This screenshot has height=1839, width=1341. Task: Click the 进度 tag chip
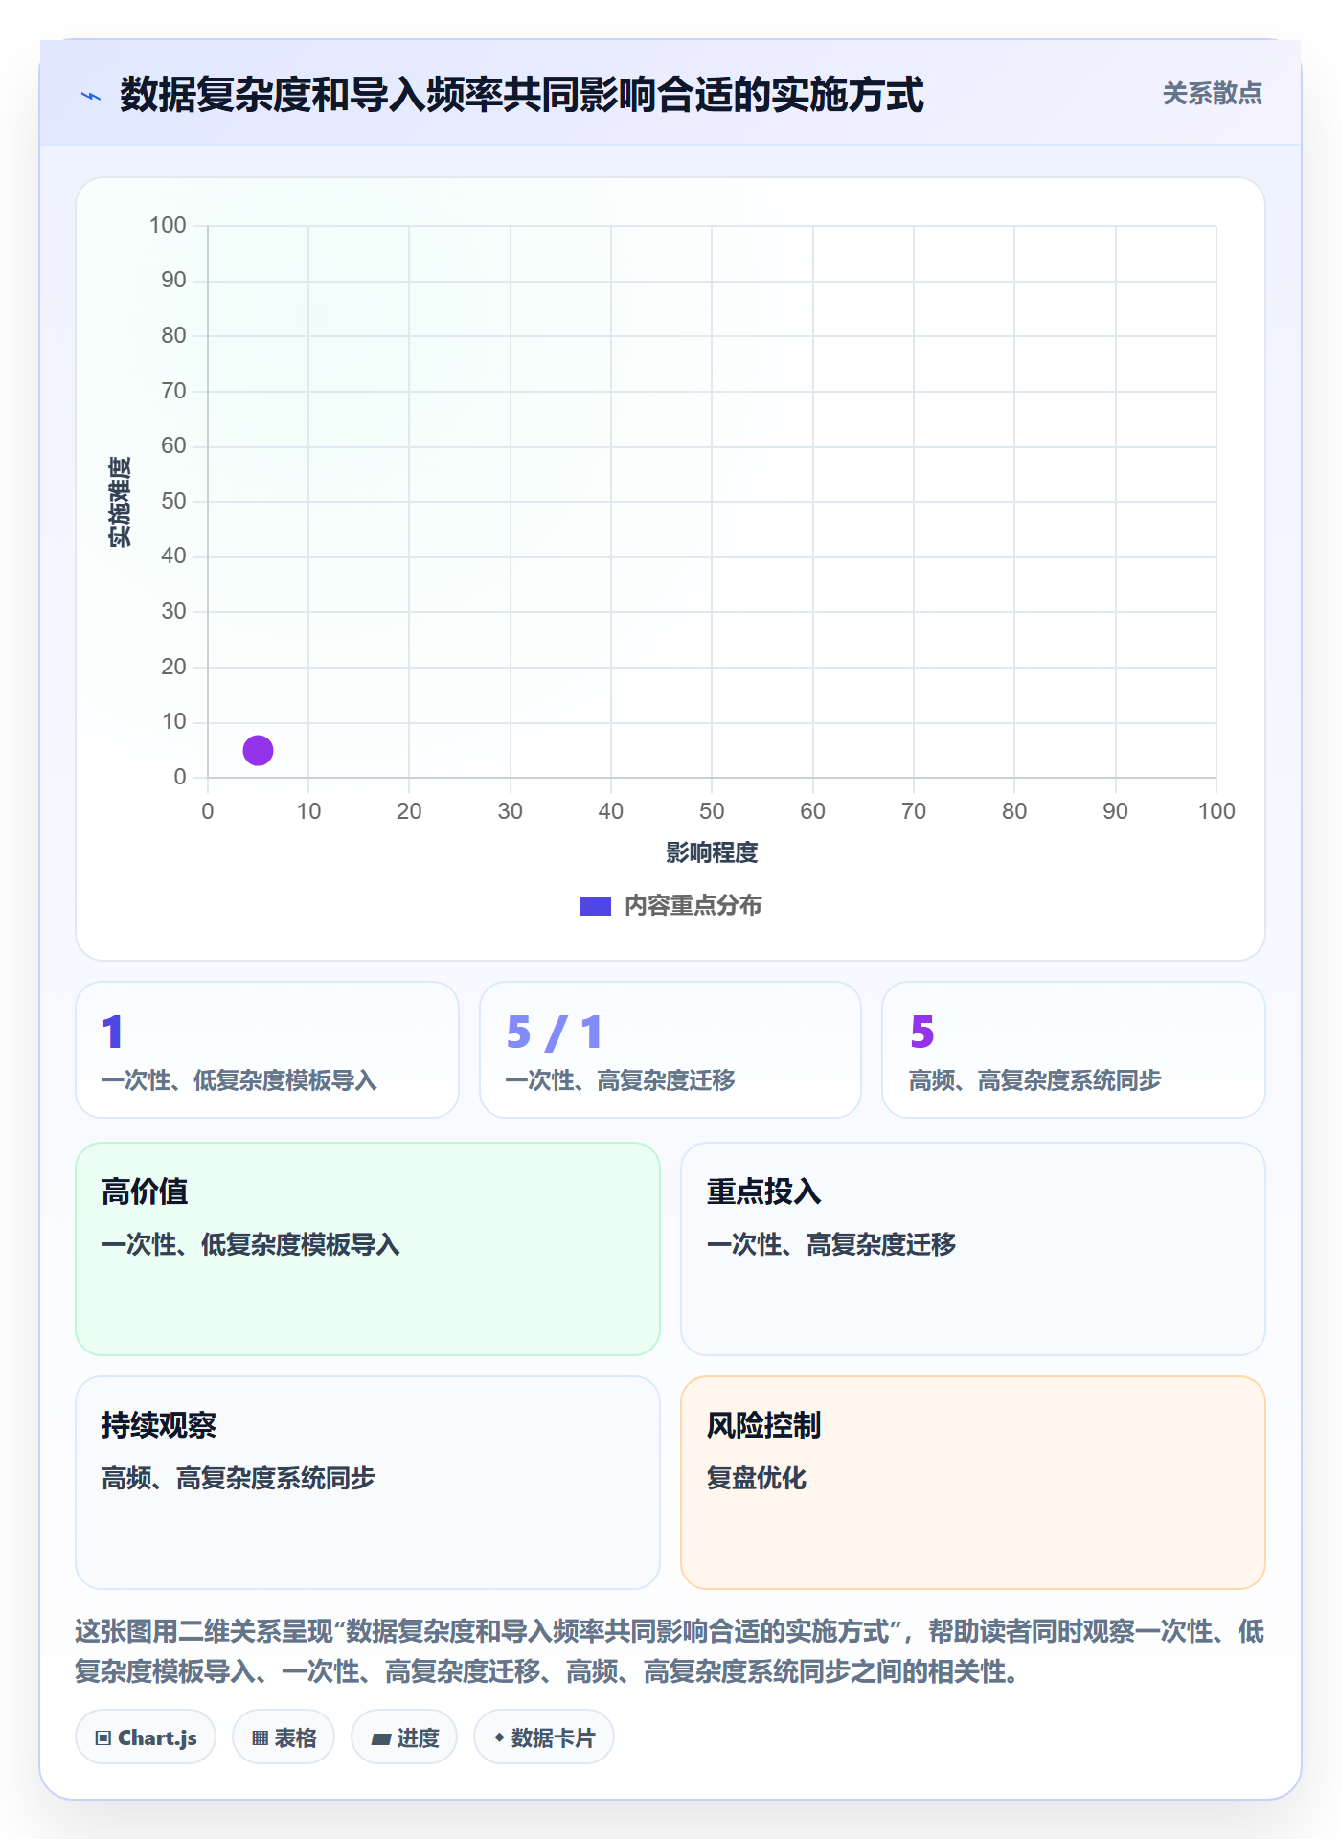click(x=404, y=1737)
